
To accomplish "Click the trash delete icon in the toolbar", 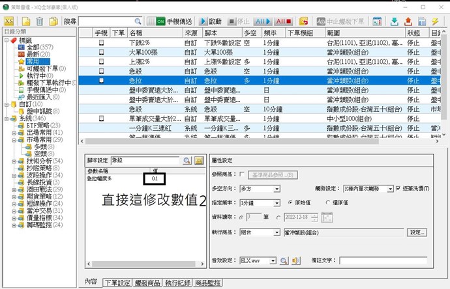I will pos(40,21).
